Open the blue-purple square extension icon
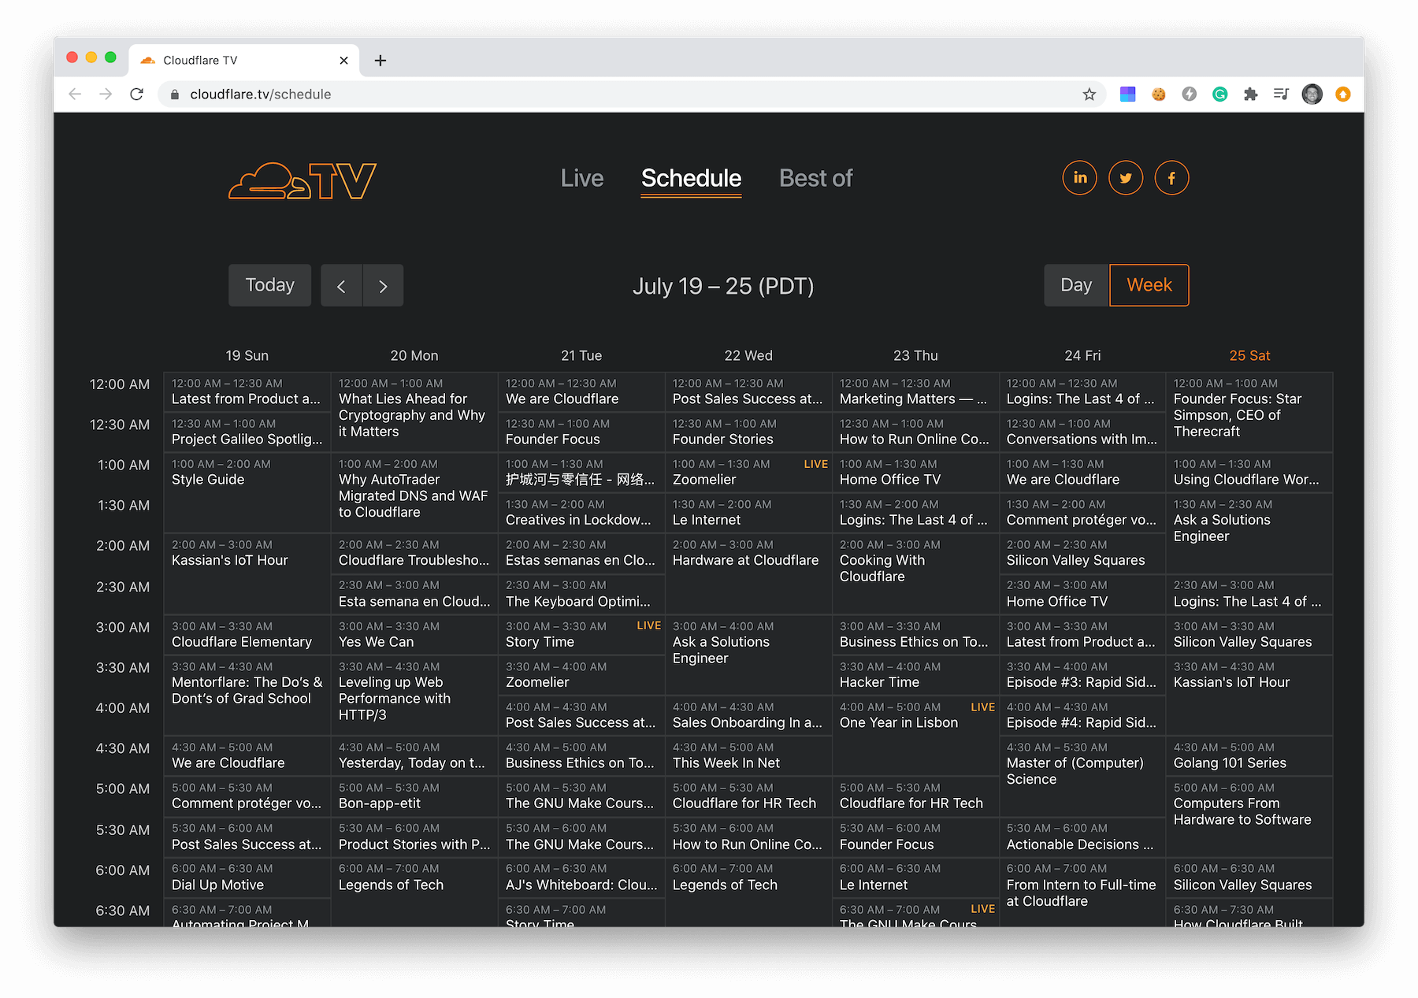 (1127, 95)
